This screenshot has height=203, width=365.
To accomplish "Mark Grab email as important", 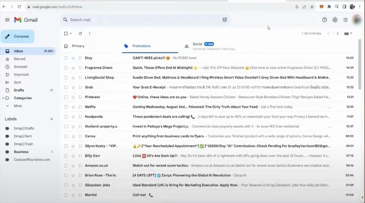I will (80, 87).
